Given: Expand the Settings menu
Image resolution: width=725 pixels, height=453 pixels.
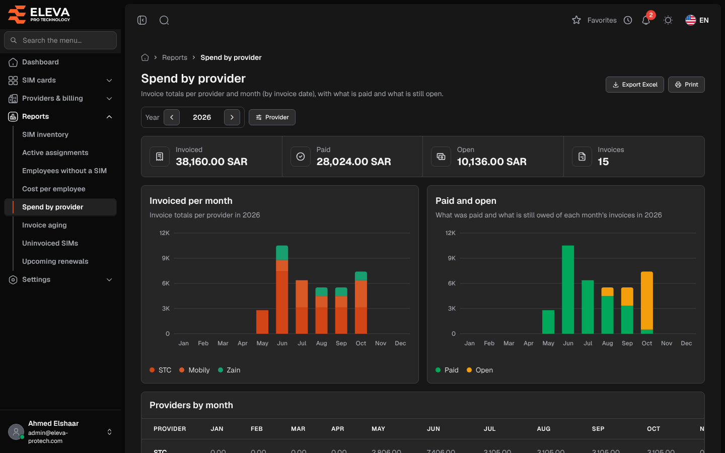Looking at the screenshot, I should 60,279.
